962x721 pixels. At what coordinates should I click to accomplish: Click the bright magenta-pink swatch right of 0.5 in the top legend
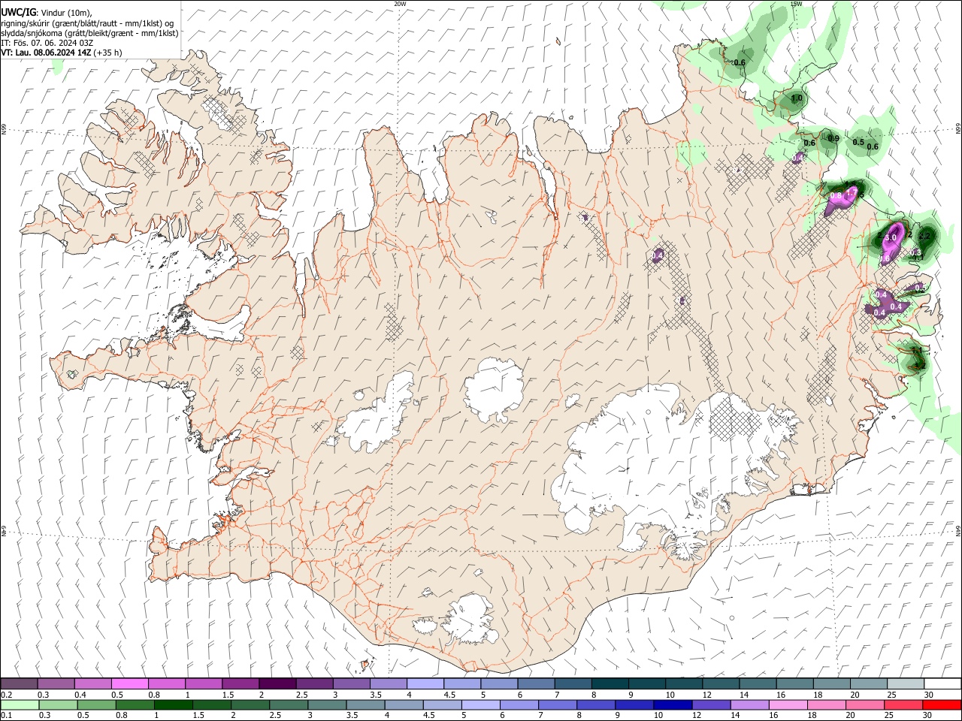pos(129,683)
